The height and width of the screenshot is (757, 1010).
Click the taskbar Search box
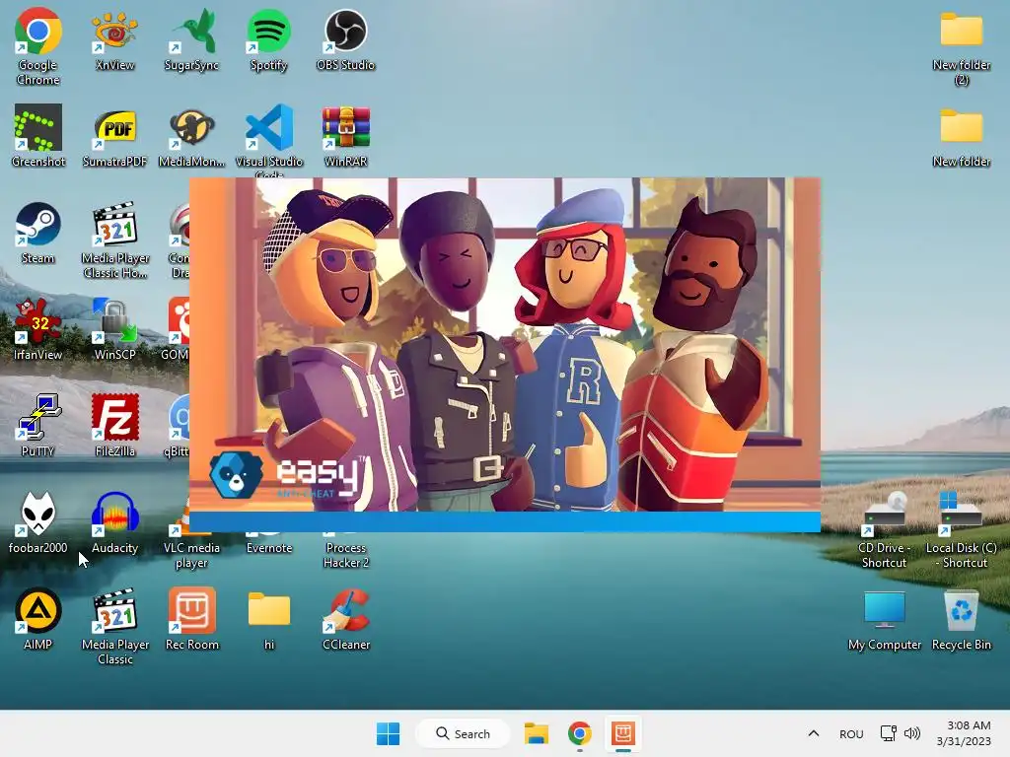(x=463, y=733)
